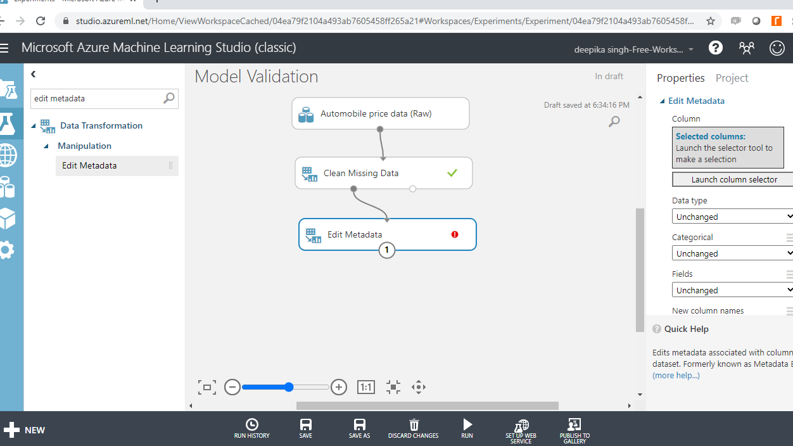
Task: Reload the browser page
Action: tap(41, 21)
